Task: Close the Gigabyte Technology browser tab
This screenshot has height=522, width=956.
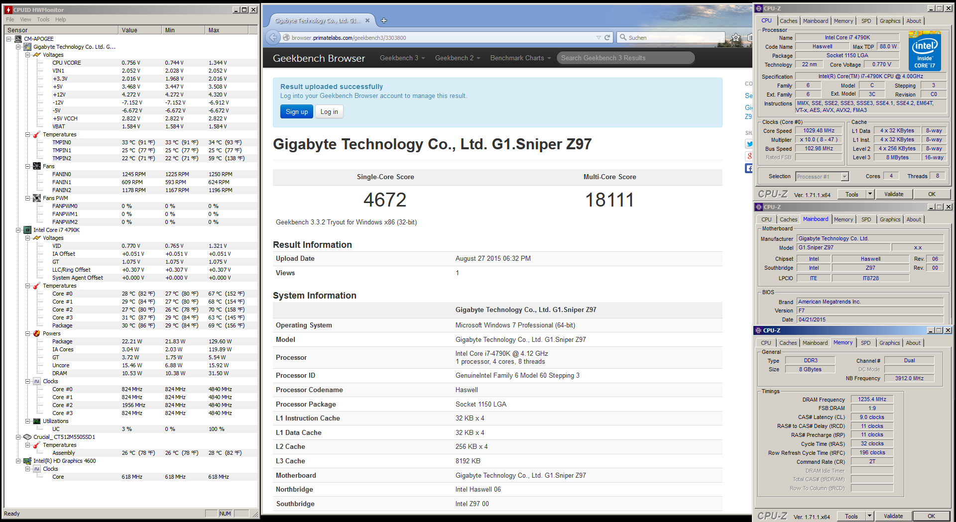Action: 367,20
